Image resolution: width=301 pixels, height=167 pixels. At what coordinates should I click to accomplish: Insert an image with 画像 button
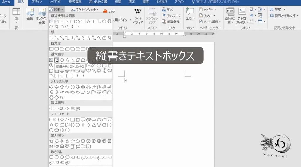(x=30, y=14)
